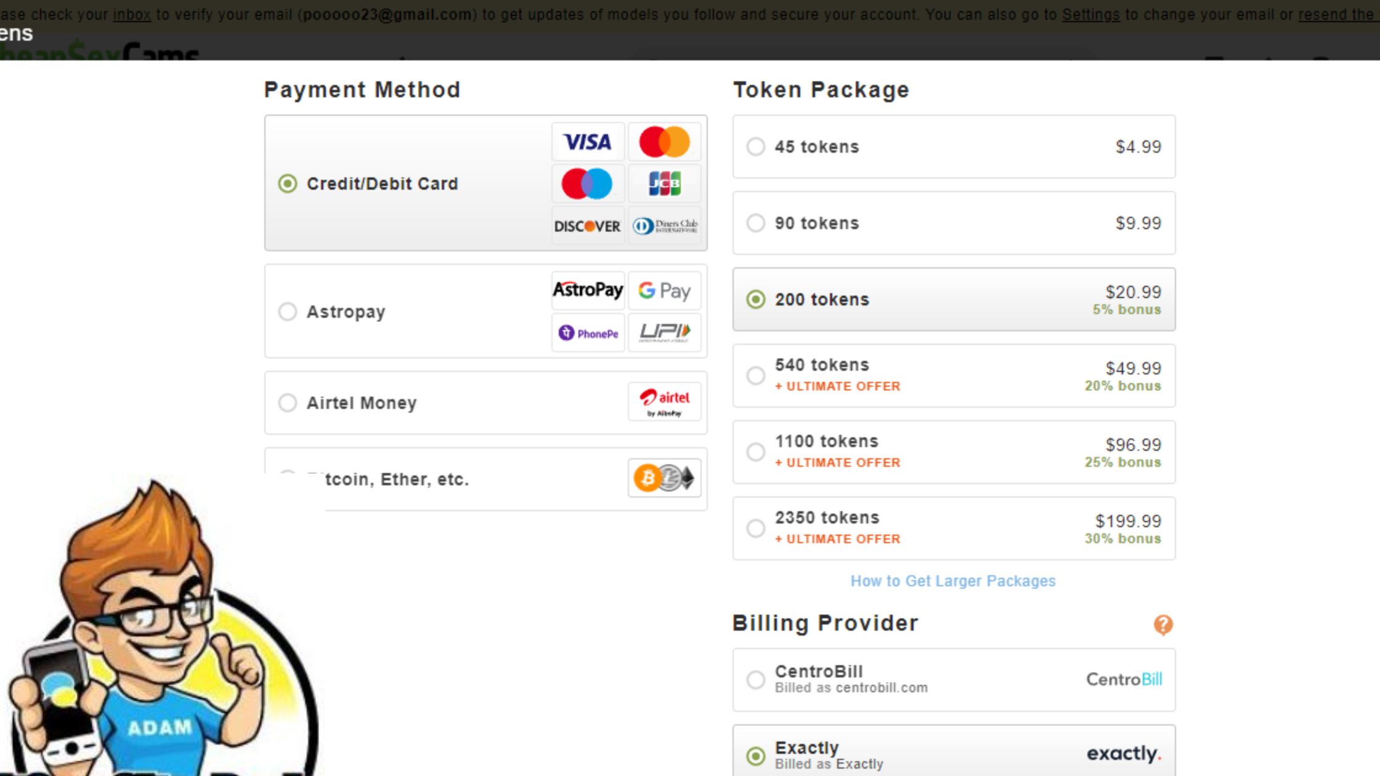Open Billing Provider help question mark
The height and width of the screenshot is (776, 1380).
pyautogui.click(x=1163, y=624)
